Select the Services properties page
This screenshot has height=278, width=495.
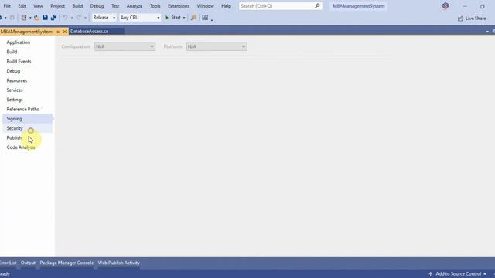[x=15, y=90]
